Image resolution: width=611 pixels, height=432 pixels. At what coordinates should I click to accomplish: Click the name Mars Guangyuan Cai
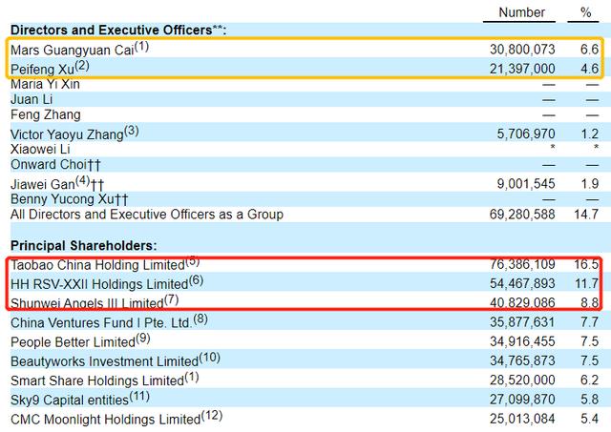coord(73,50)
